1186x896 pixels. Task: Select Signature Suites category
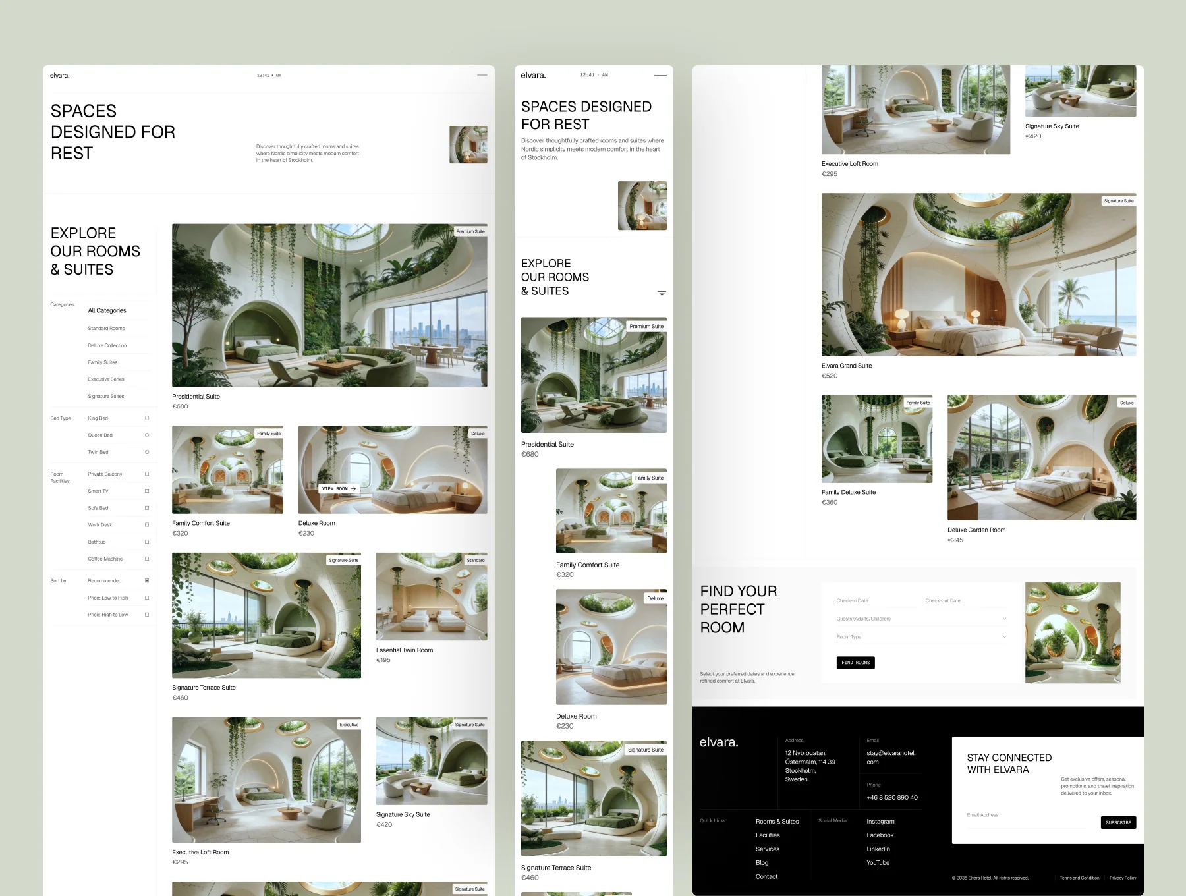[106, 396]
